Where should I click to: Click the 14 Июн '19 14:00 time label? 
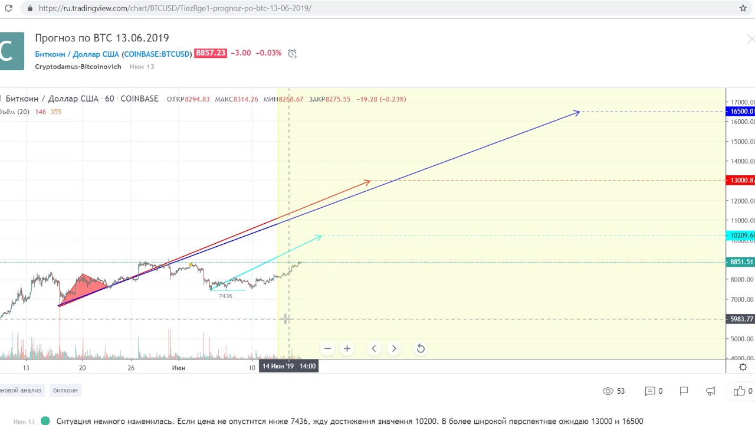coord(288,366)
